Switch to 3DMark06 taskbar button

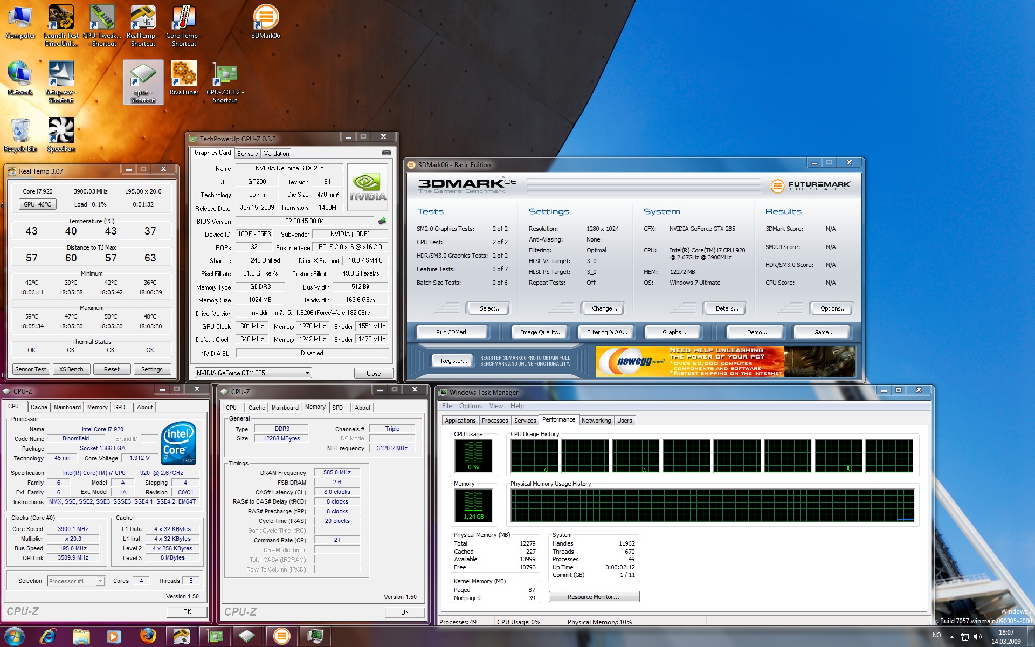point(281,636)
